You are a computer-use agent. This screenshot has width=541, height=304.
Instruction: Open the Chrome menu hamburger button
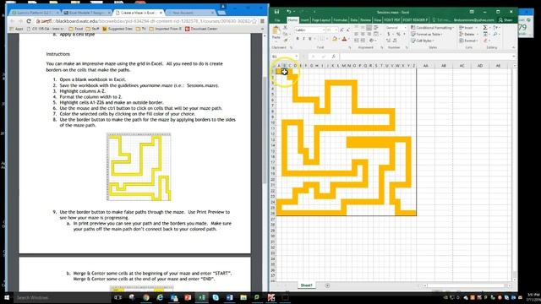point(262,21)
